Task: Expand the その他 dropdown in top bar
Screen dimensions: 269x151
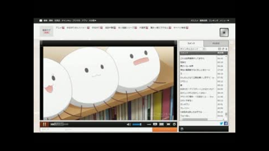Action: tap(93, 20)
